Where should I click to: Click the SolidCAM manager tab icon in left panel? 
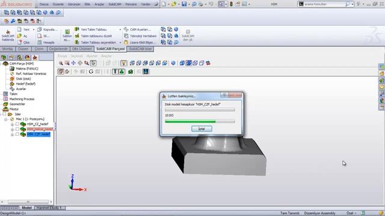click(x=35, y=58)
